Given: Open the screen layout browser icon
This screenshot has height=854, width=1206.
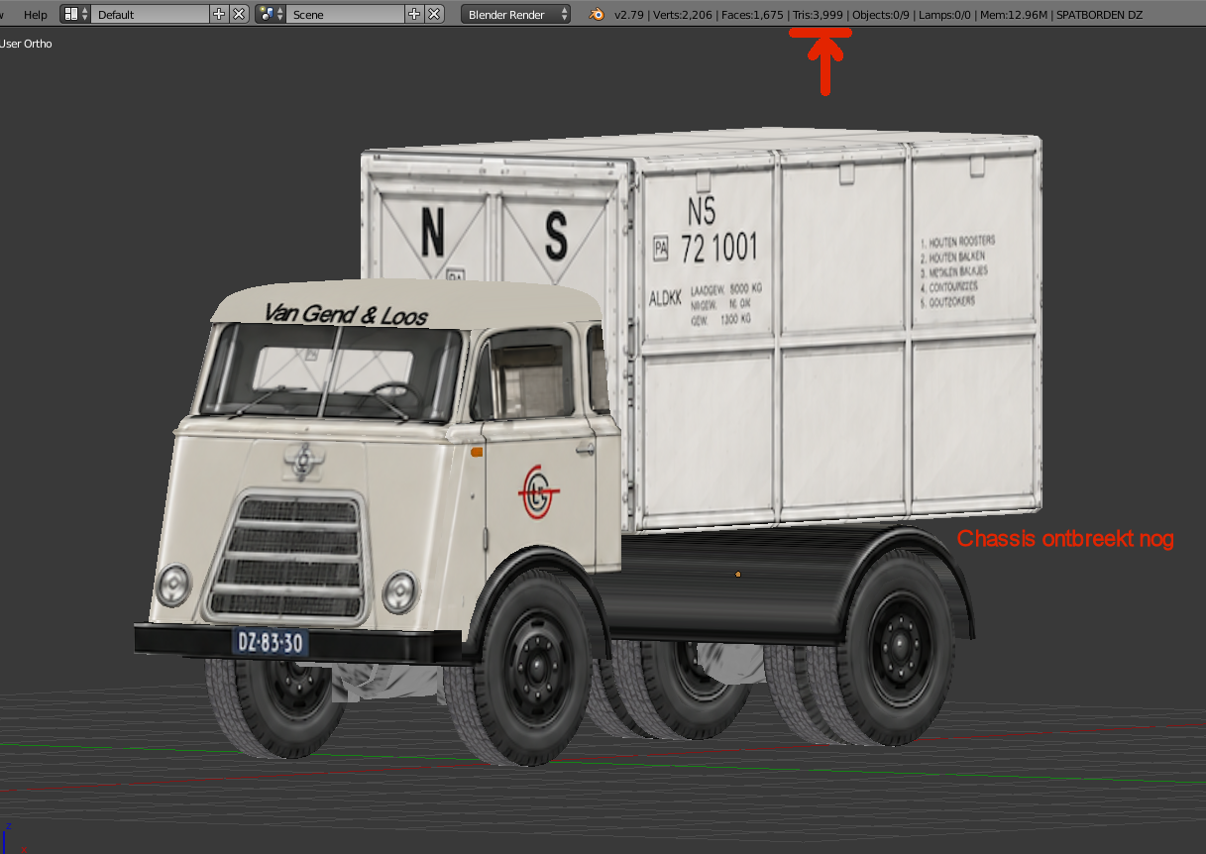Looking at the screenshot, I should coord(76,14).
